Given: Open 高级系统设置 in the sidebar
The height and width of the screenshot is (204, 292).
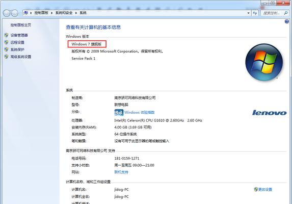Looking at the screenshot, I should point(21,57).
